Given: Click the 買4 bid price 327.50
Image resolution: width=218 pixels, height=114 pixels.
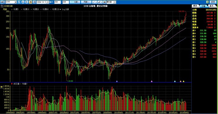Looking at the screenshot, I should (203, 54).
